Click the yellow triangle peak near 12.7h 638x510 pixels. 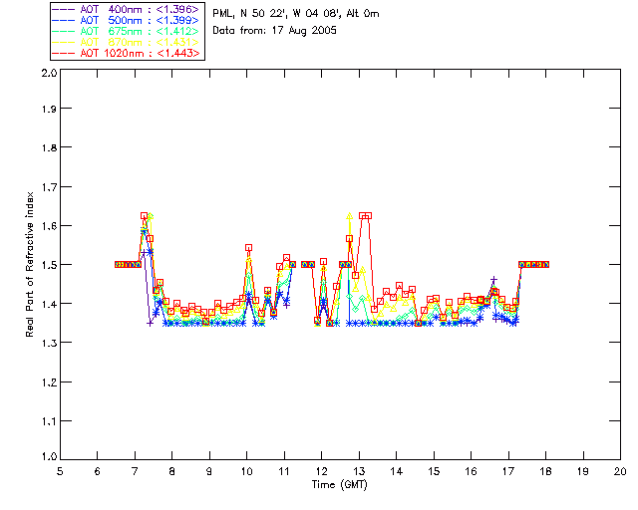(349, 216)
